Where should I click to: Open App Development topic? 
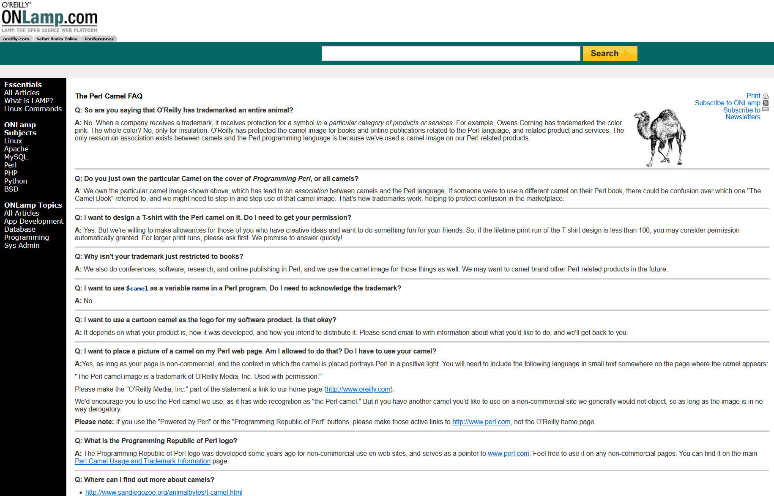pyautogui.click(x=34, y=221)
